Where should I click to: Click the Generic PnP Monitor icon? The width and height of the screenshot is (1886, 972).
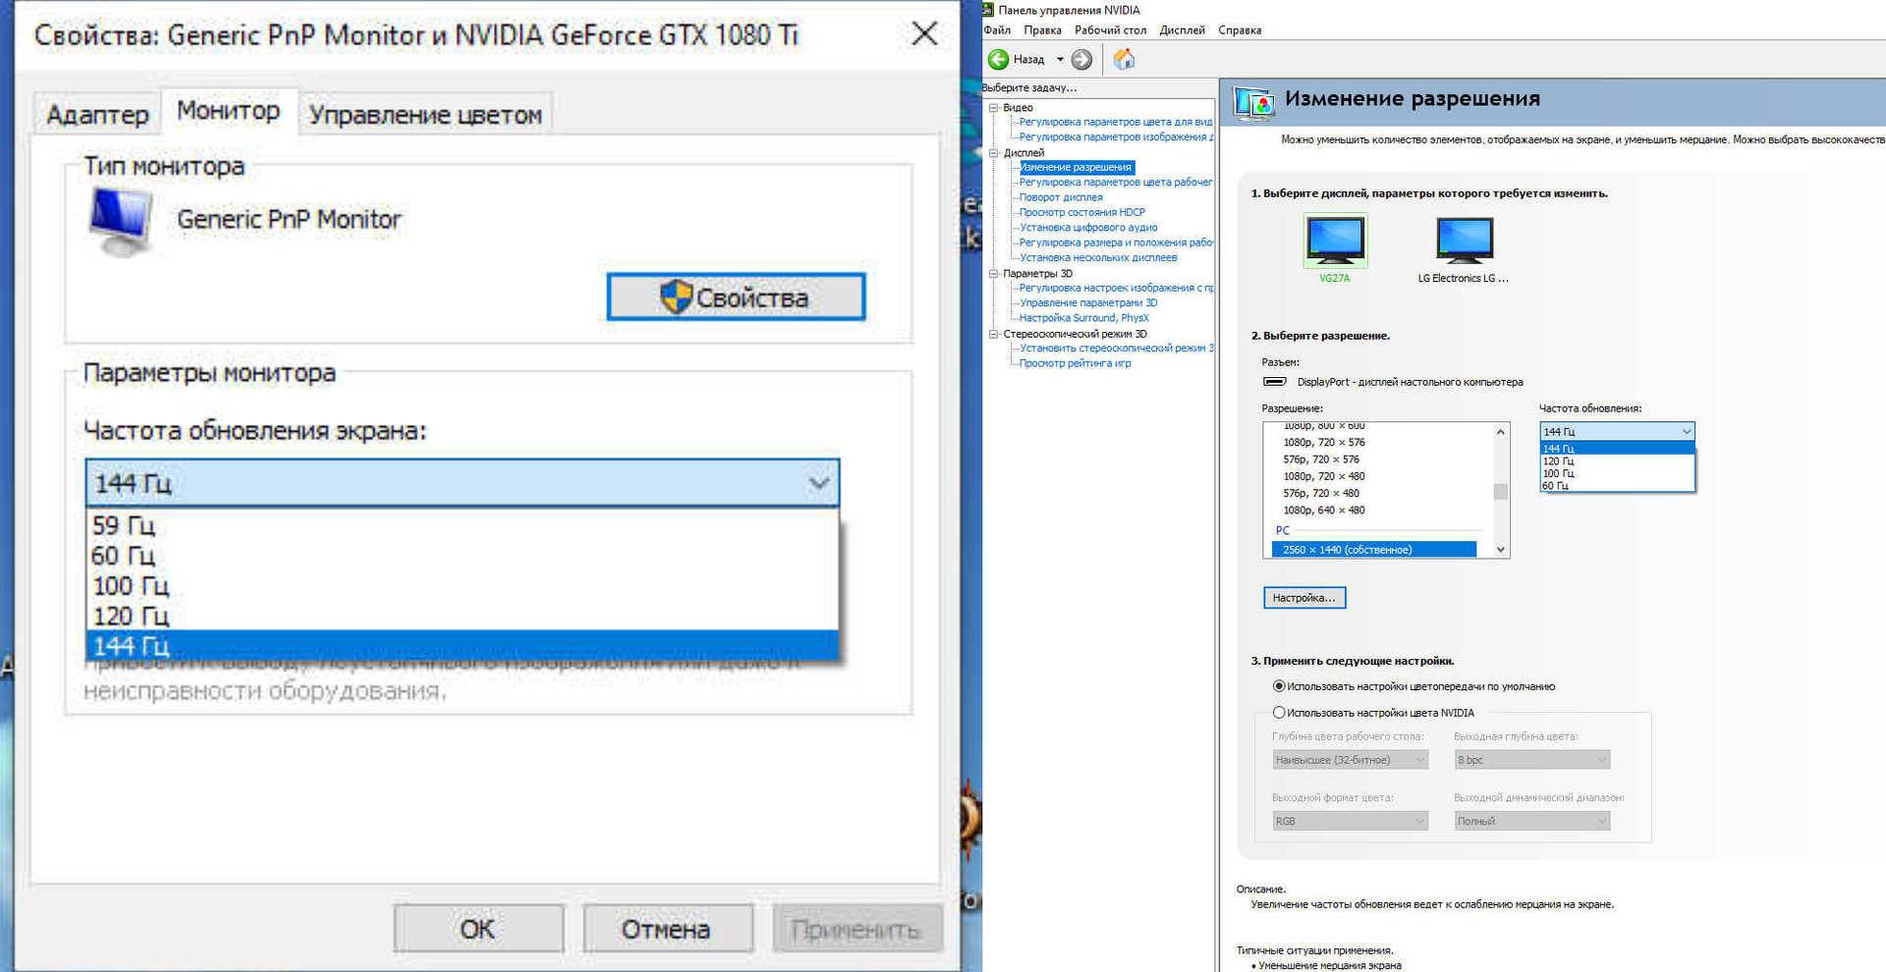121,220
